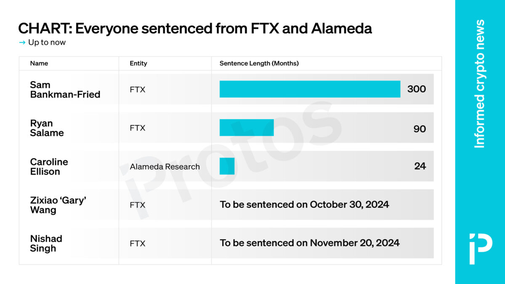Select the Ryan Salame 90-month bar
The image size is (505, 284).
247,127
